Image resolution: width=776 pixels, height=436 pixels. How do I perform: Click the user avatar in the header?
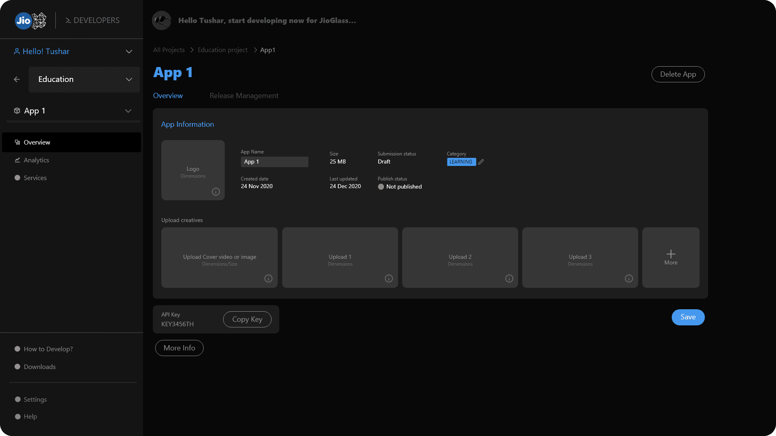[x=162, y=20]
